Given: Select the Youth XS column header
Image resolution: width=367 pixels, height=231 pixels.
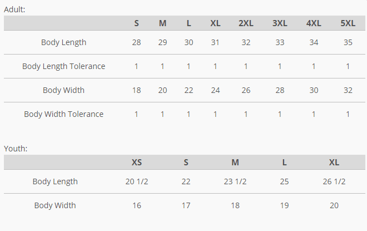Looking at the screenshot, I should (137, 162).
